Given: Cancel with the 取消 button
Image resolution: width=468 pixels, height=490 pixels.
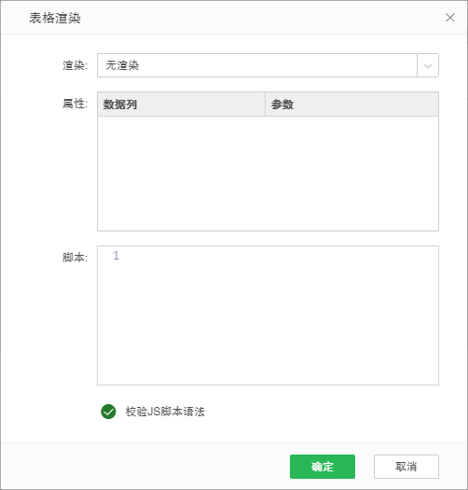Looking at the screenshot, I should pos(406,467).
